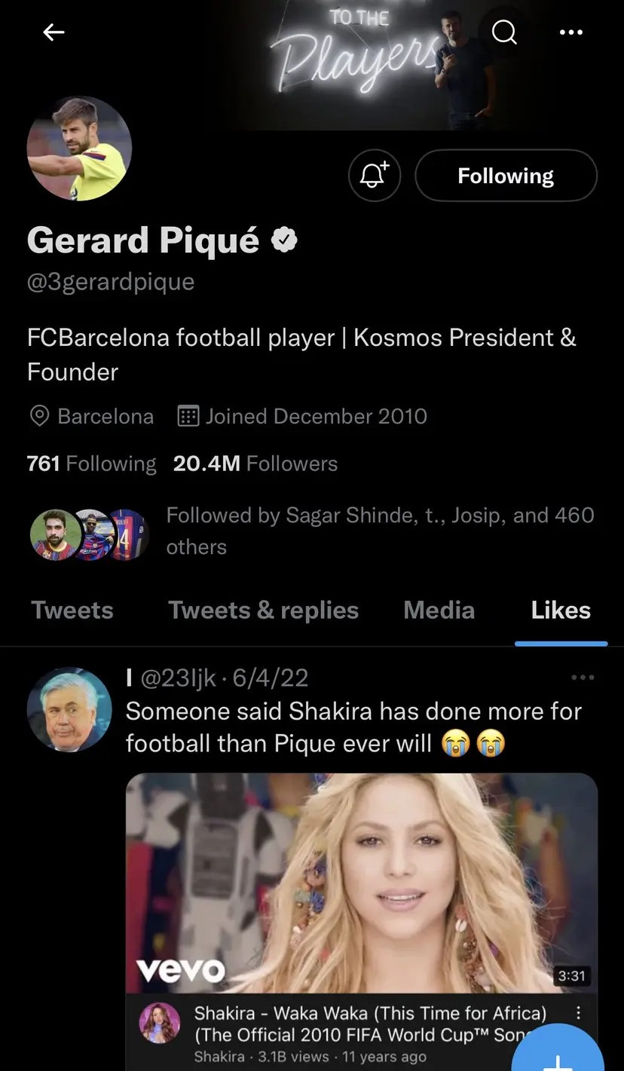The height and width of the screenshot is (1071, 624).
Task: Open the vertical dots menu beside the Waka Waka title
Action: tap(579, 1014)
